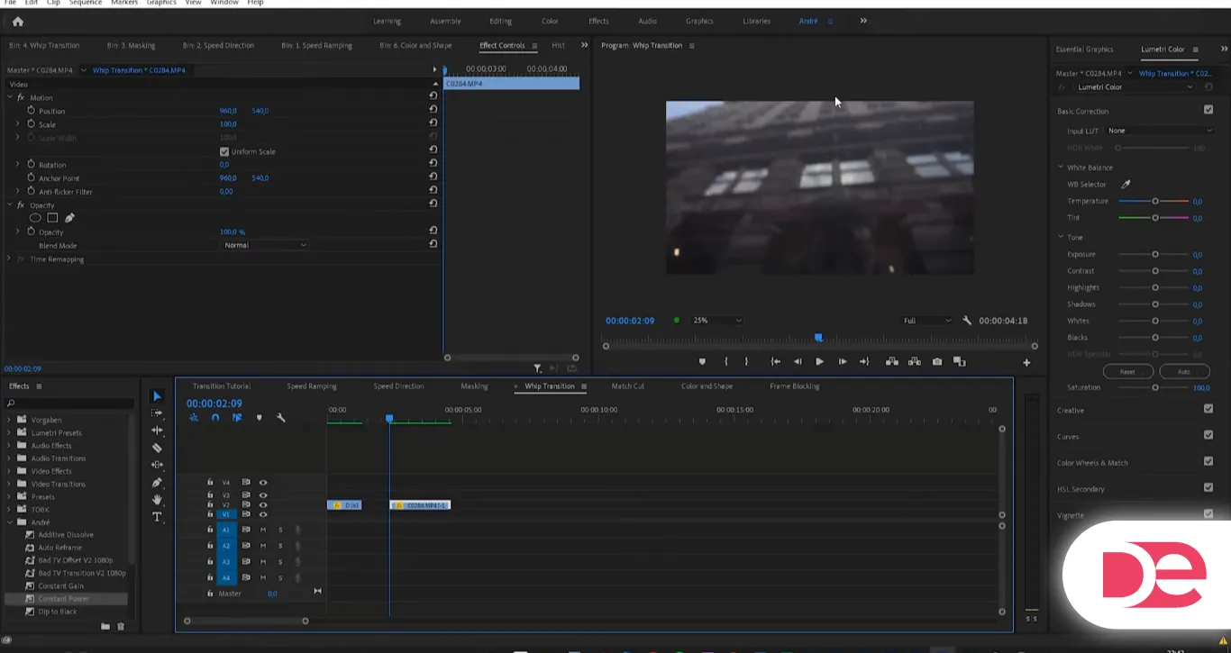Select the Razor tool in the timeline toolbar
This screenshot has width=1231, height=653.
click(x=157, y=448)
